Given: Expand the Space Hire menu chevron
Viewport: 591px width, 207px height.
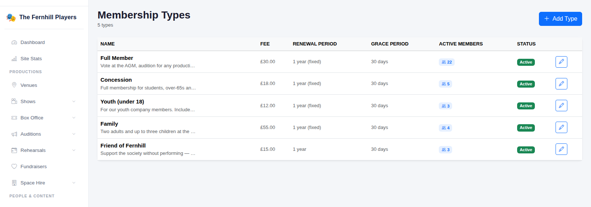Looking at the screenshot, I should (x=74, y=183).
